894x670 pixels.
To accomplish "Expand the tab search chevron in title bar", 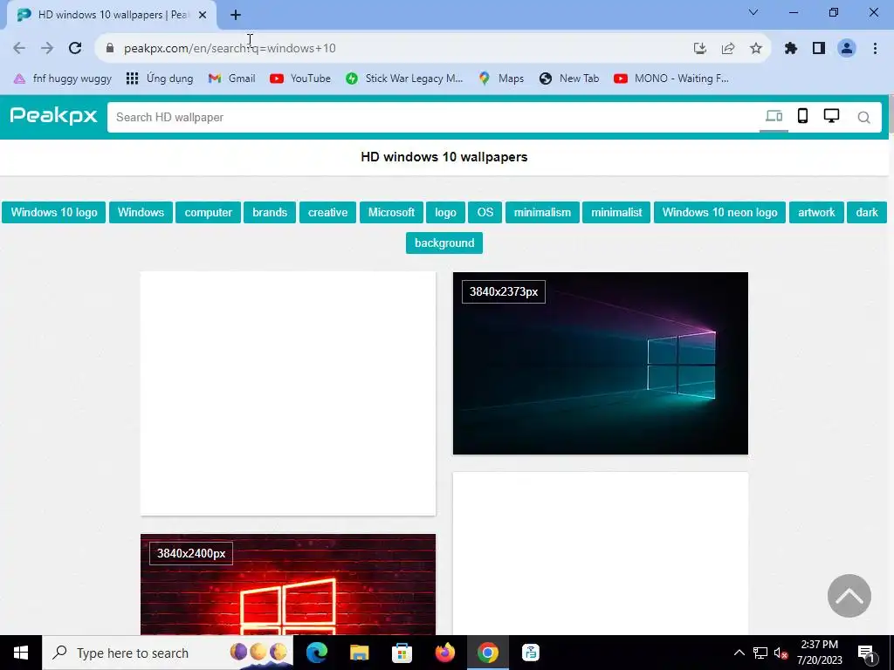I will point(753,12).
